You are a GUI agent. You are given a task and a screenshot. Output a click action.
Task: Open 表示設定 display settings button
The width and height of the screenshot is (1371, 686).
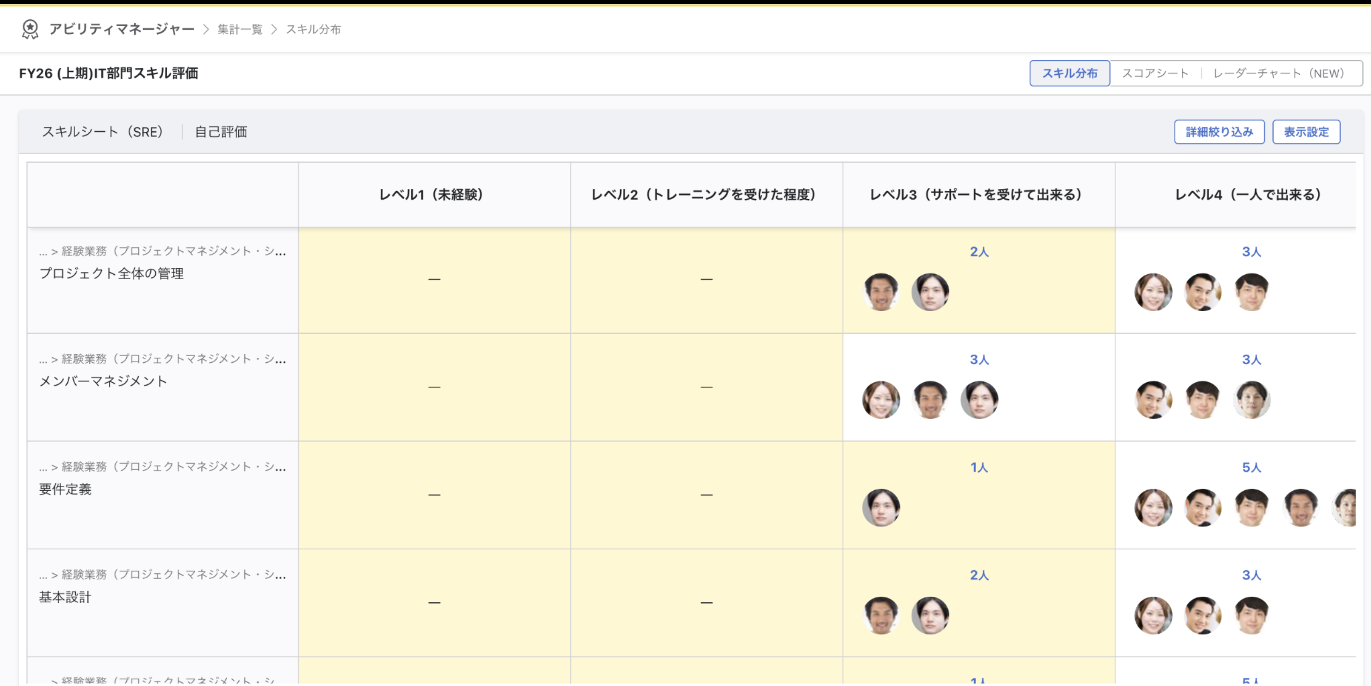point(1306,132)
